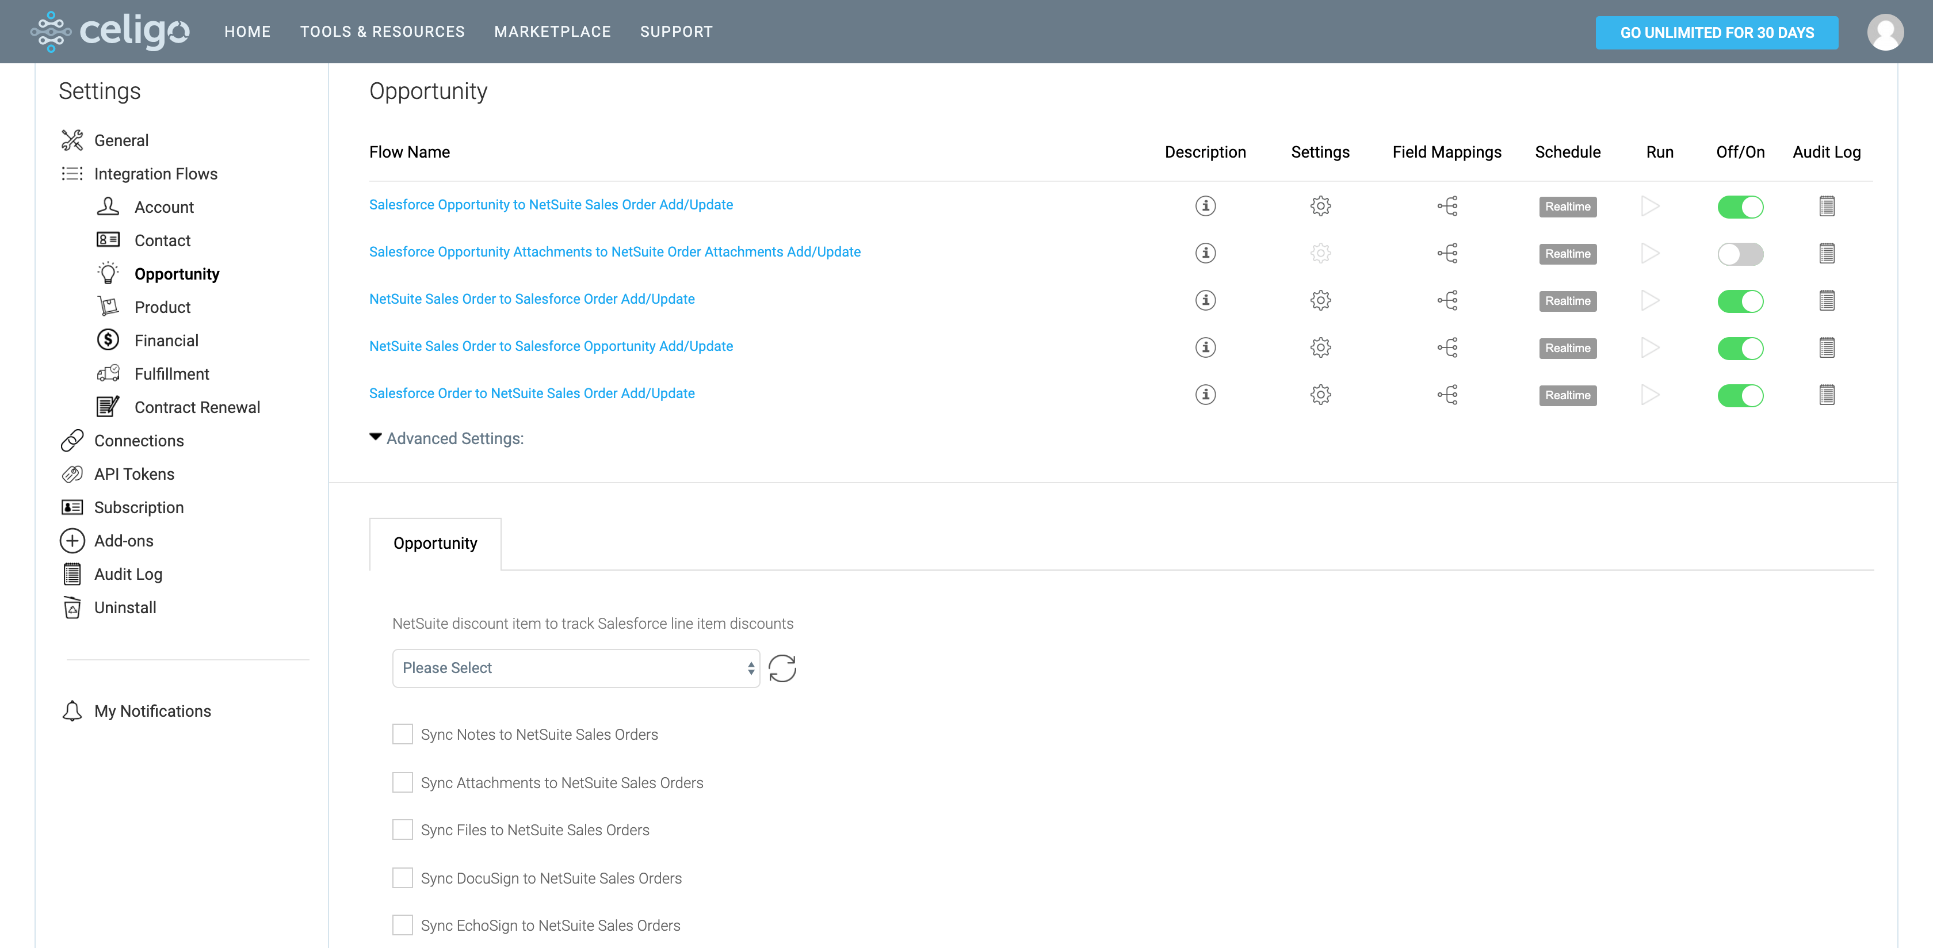Viewport: 1933px width, 948px height.
Task: Open Integration Flows in the settings sidebar
Action: (155, 173)
